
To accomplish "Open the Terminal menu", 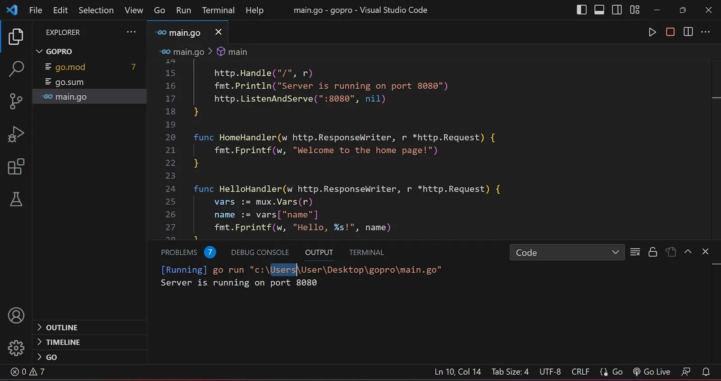I will tap(218, 10).
